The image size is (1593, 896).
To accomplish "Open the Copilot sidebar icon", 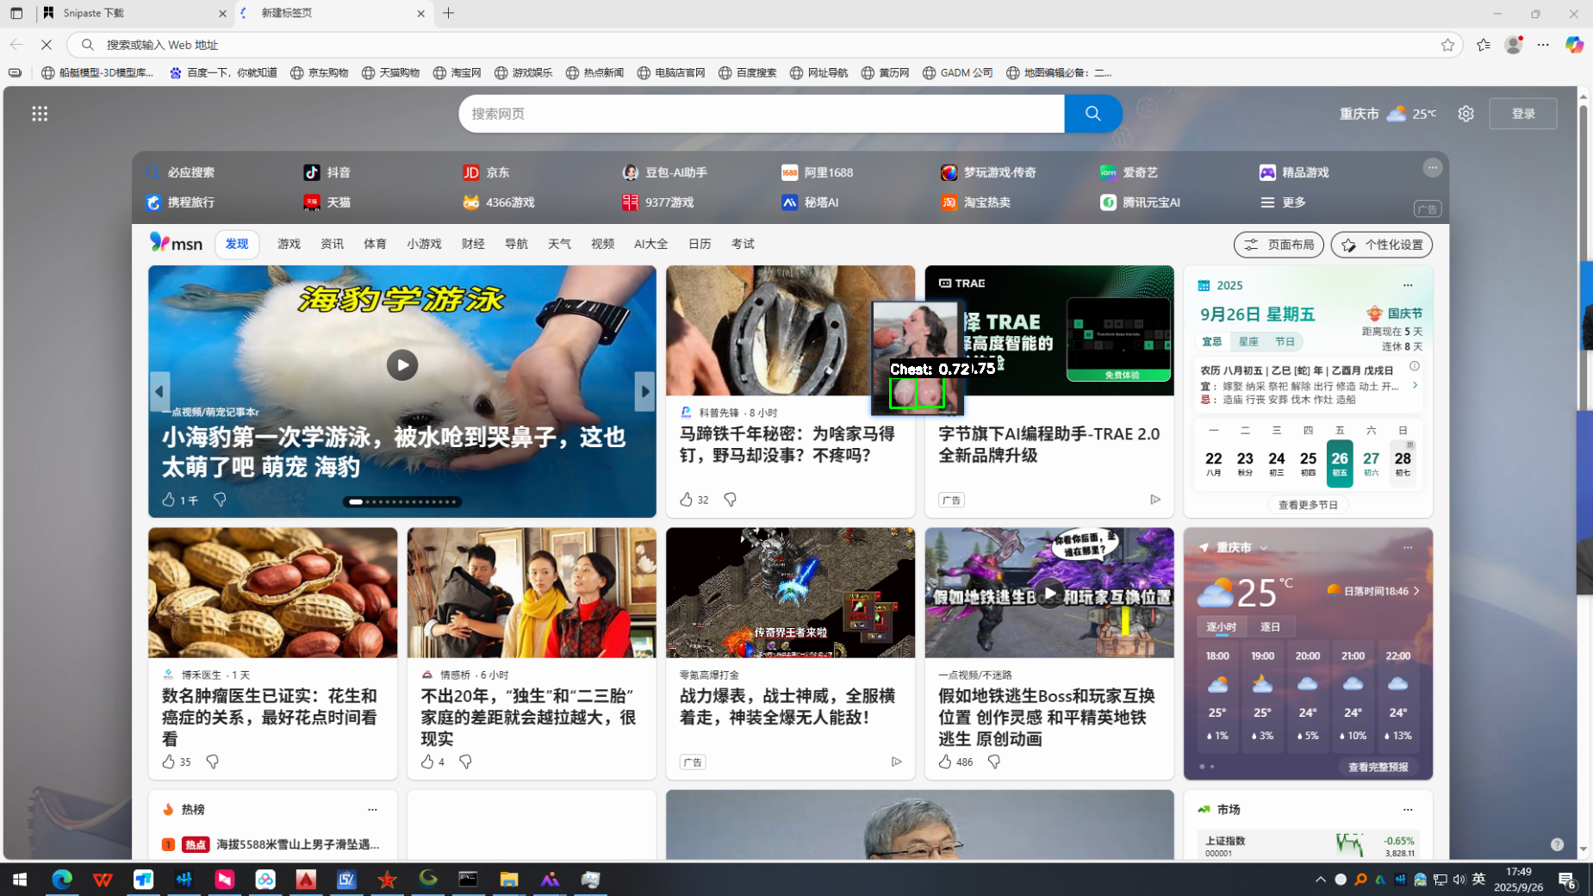I will 1574,45.
